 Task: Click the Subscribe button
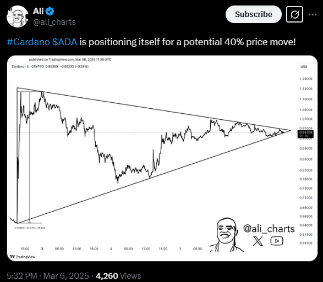coord(253,14)
